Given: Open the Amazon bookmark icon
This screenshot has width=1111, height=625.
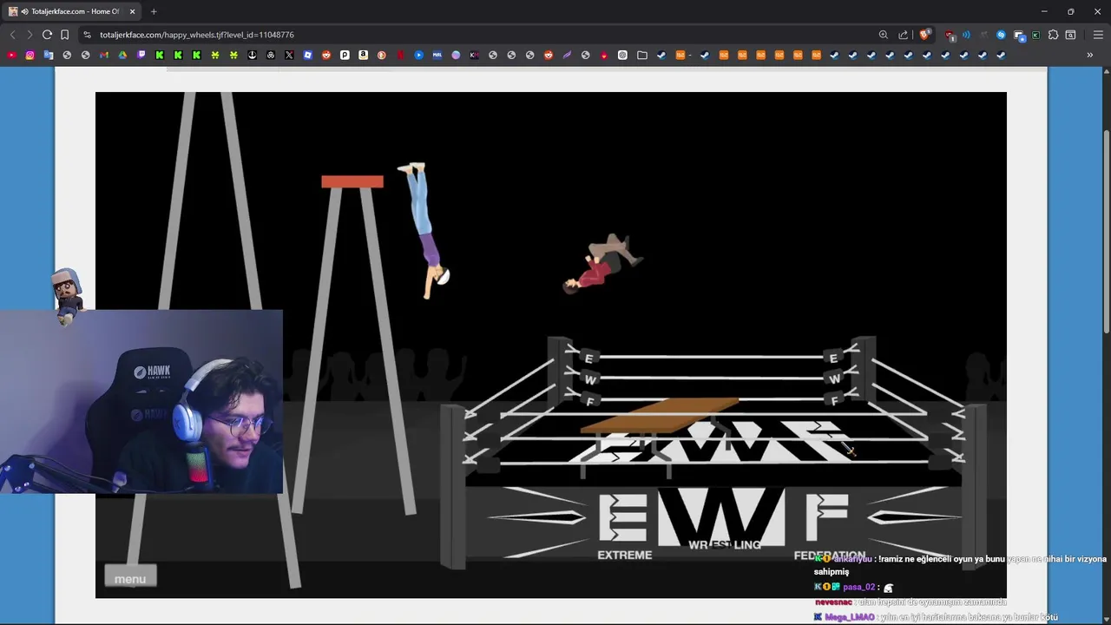Looking at the screenshot, I should click(x=363, y=55).
